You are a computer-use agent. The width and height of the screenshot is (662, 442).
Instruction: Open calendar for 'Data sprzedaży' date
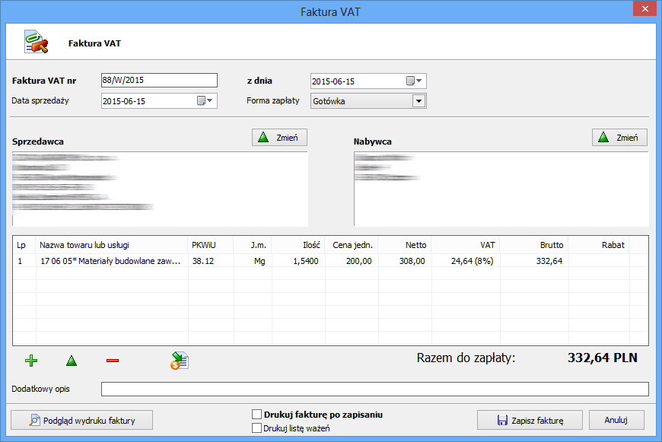205,100
